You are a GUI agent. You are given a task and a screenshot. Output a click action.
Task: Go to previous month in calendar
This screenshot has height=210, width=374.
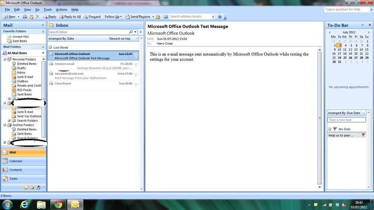[329, 32]
